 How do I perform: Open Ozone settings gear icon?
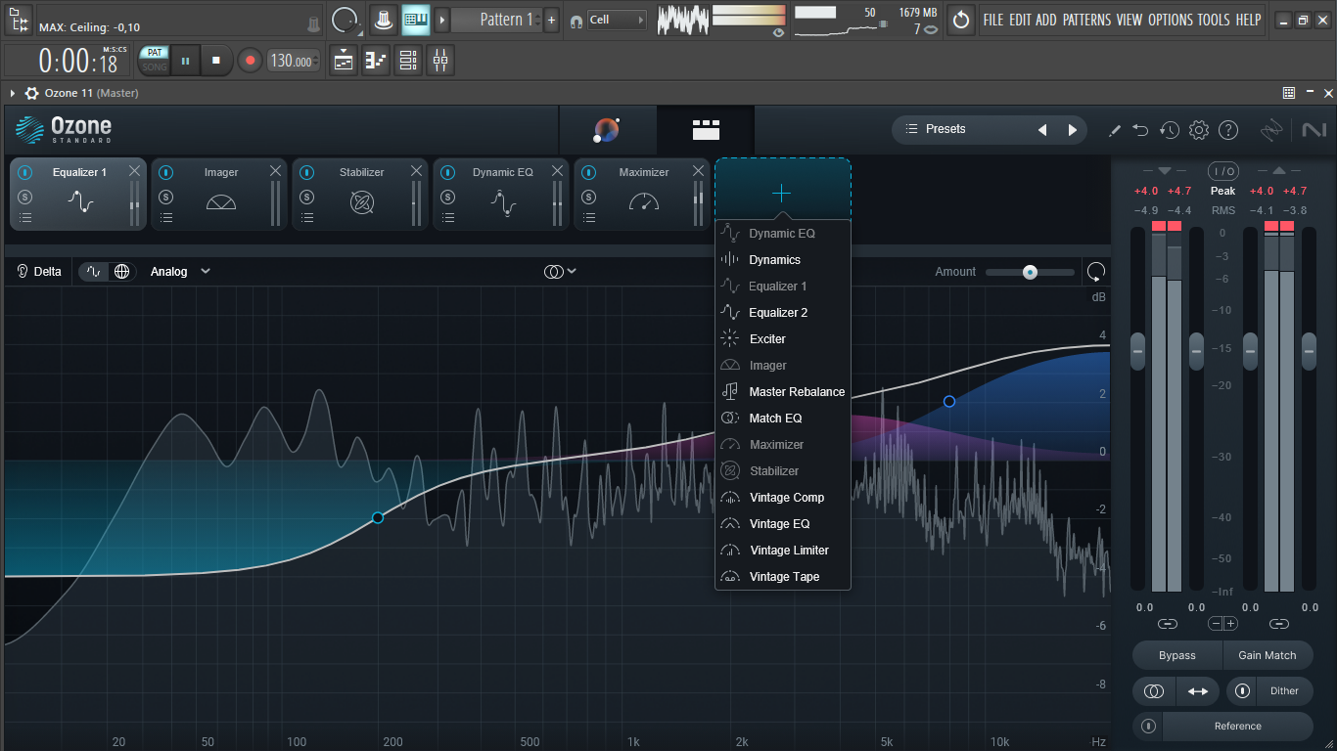pos(1199,130)
